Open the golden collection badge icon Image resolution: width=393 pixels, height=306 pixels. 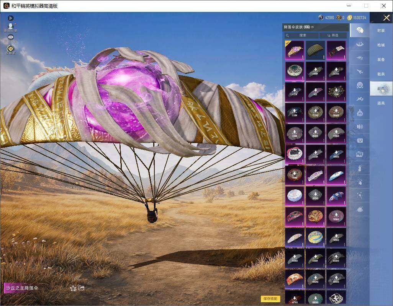(x=10, y=49)
